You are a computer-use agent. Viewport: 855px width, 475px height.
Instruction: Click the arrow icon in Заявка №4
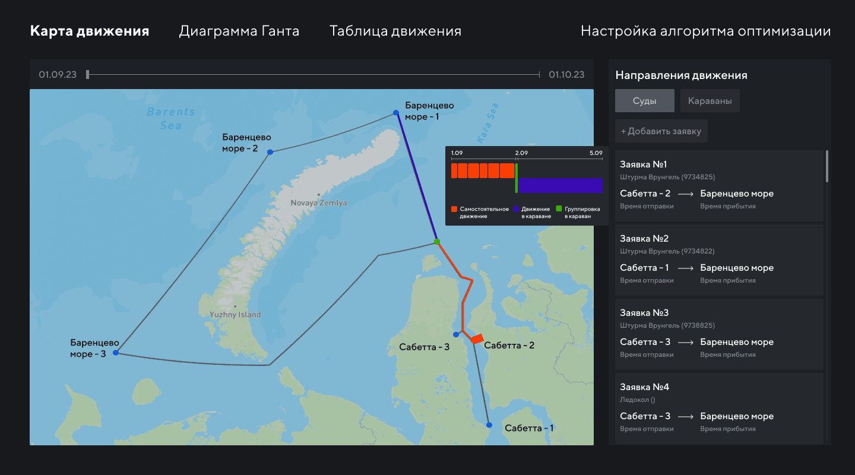click(x=685, y=416)
